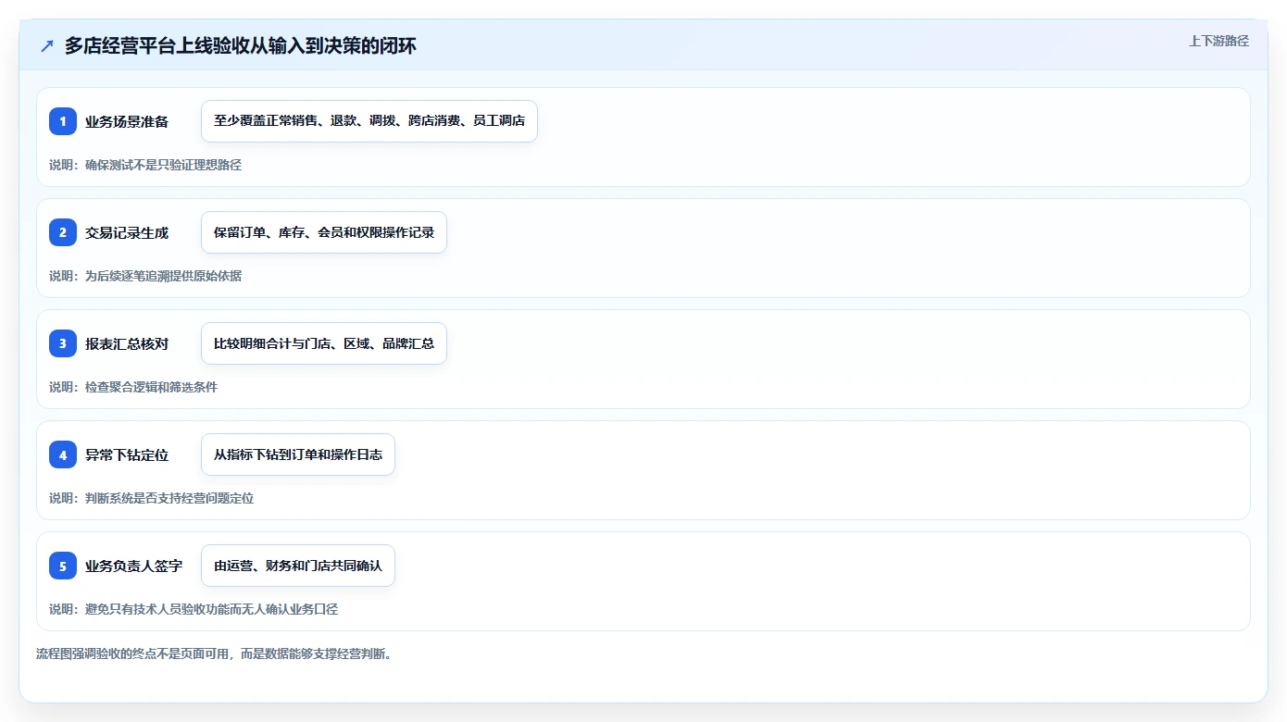Click the 异常下钻定位 step title
This screenshot has width=1287, height=722.
tap(127, 454)
